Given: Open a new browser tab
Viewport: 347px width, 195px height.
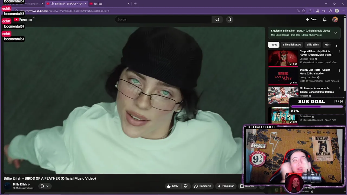Looking at the screenshot, I should pyautogui.click(x=135, y=4).
